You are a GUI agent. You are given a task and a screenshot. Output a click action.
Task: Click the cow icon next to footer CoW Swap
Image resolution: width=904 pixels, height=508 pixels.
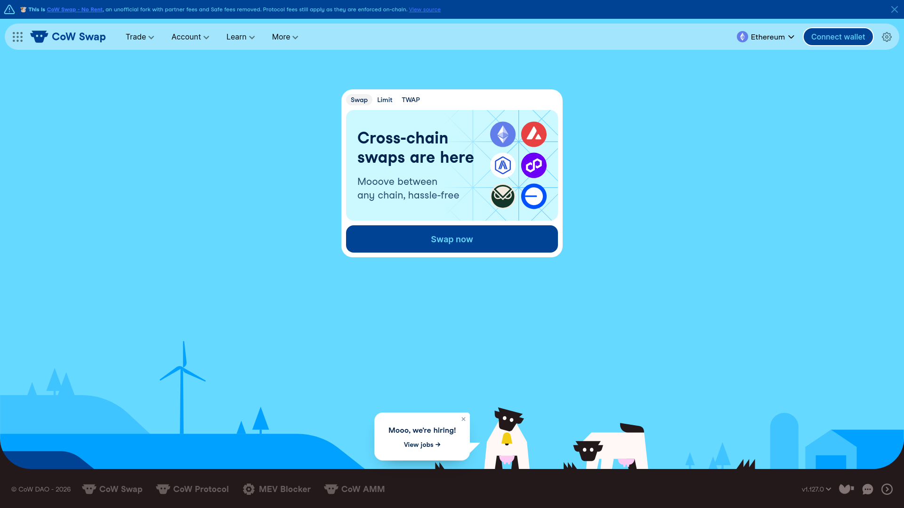pos(89,489)
